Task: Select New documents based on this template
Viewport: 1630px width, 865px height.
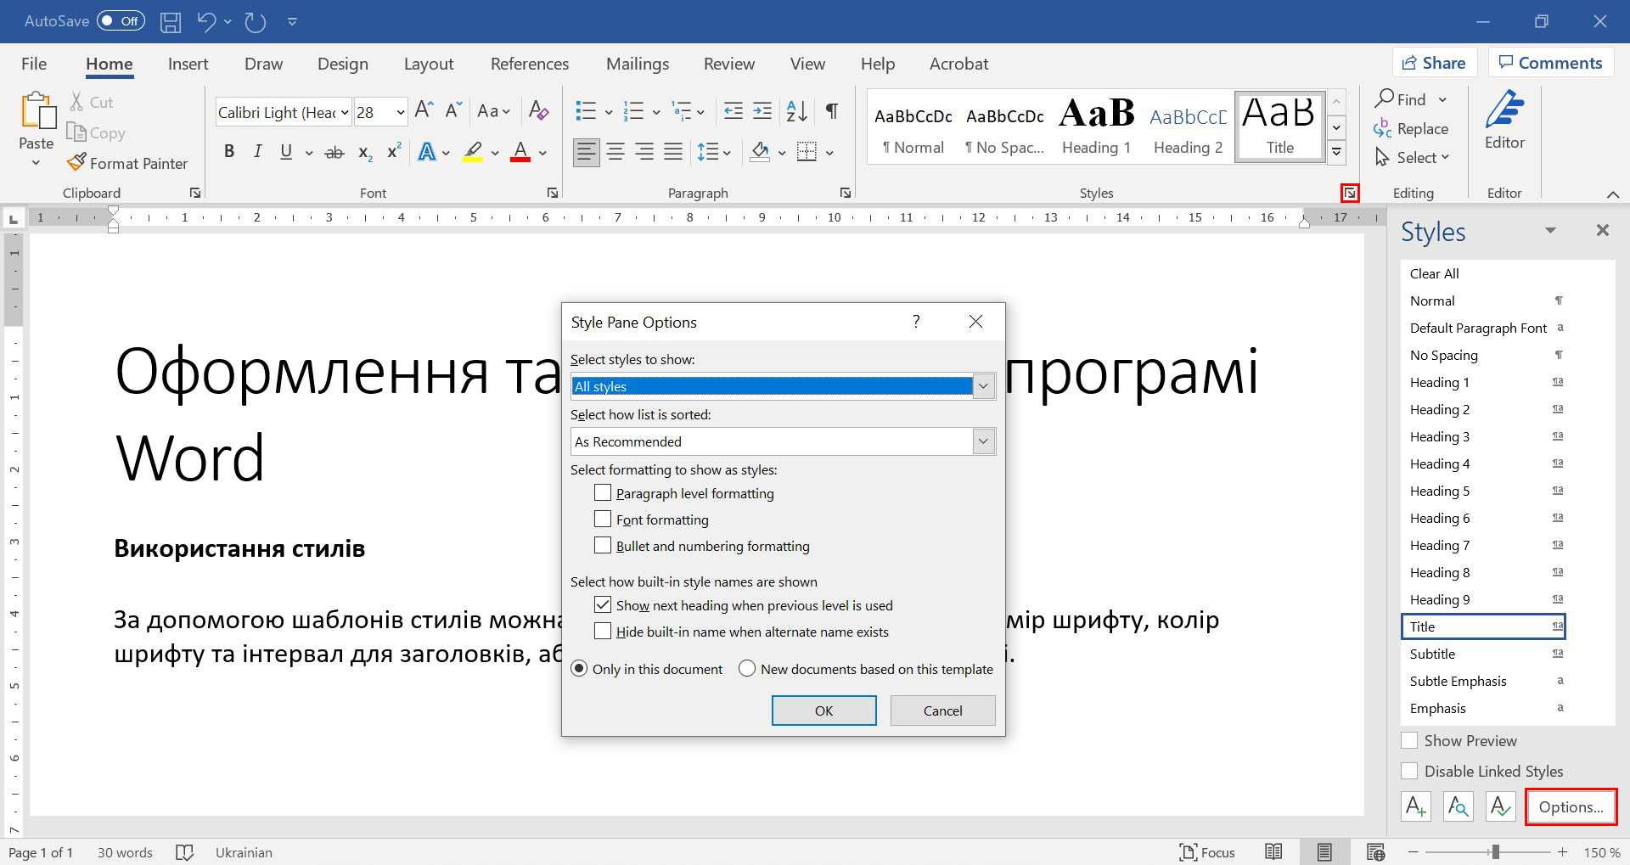Action: tap(747, 668)
